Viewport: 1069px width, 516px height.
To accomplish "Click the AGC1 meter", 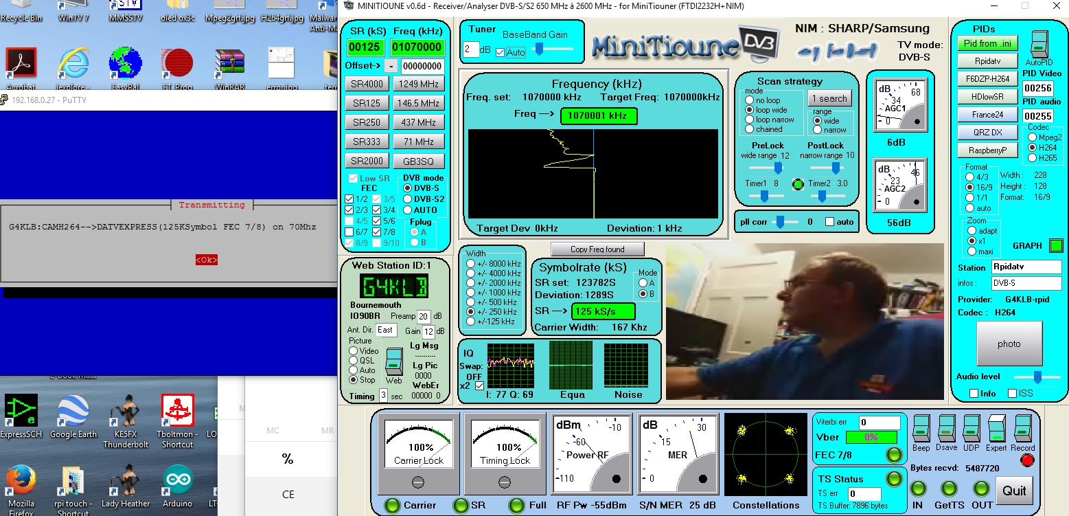I will coord(900,104).
